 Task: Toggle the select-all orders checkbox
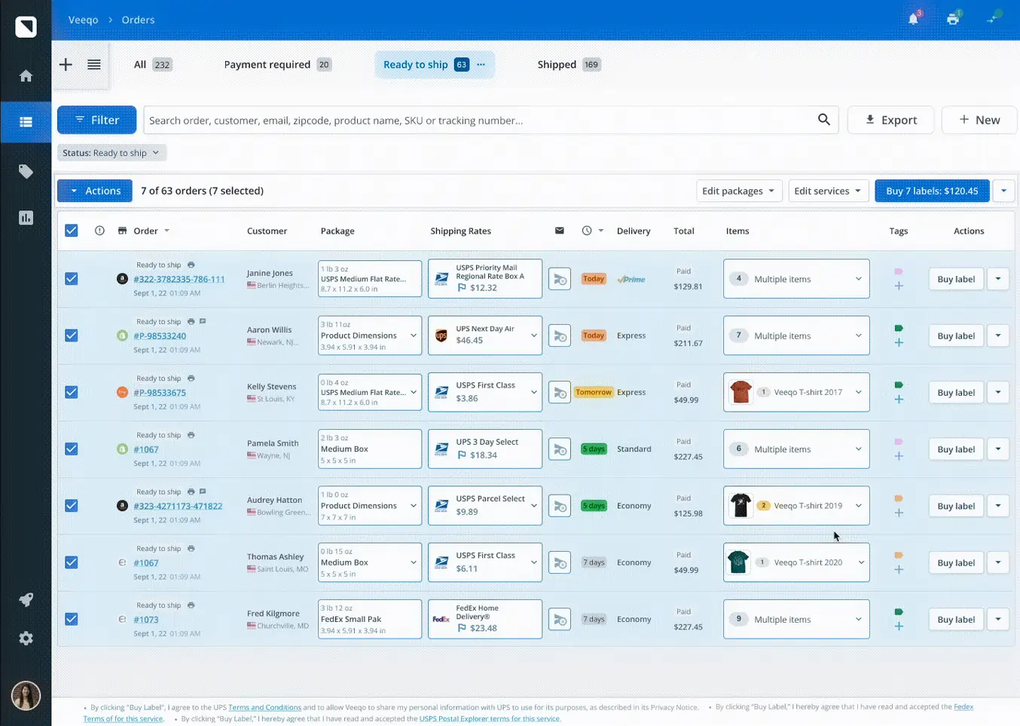click(72, 231)
